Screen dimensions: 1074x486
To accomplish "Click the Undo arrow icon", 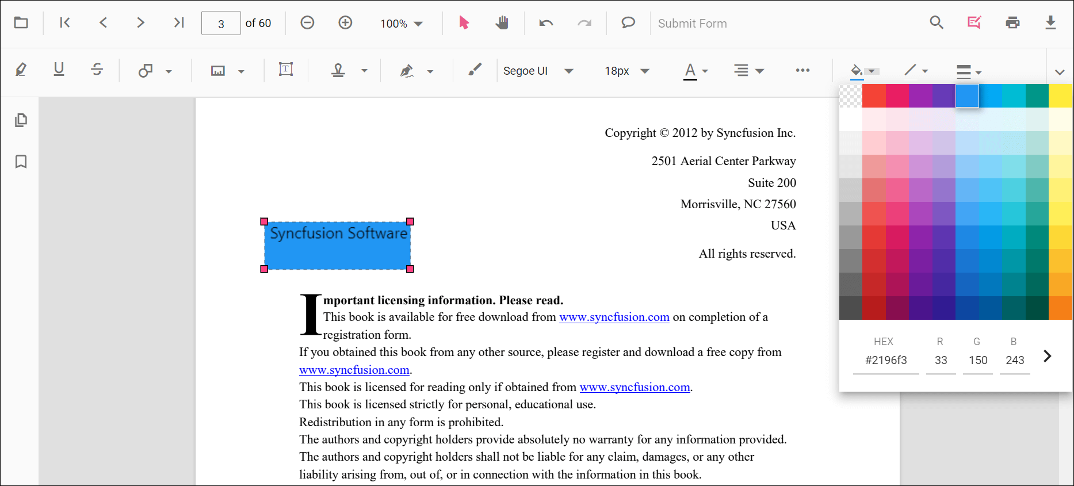I will [546, 23].
